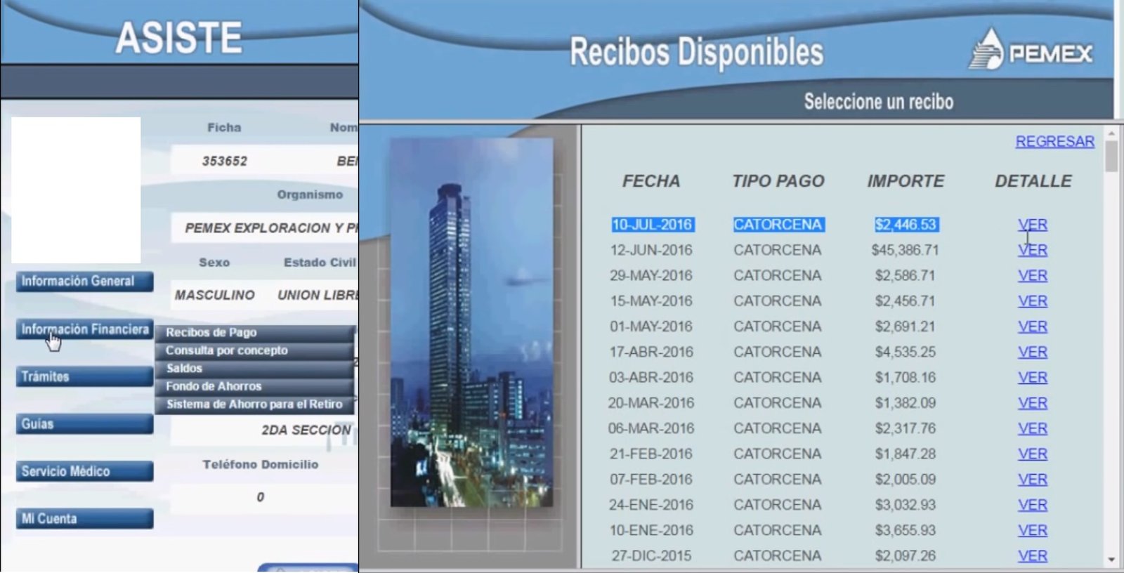Open VER detail for 29-MAY-2016 receipt
The image size is (1124, 573).
click(1032, 276)
